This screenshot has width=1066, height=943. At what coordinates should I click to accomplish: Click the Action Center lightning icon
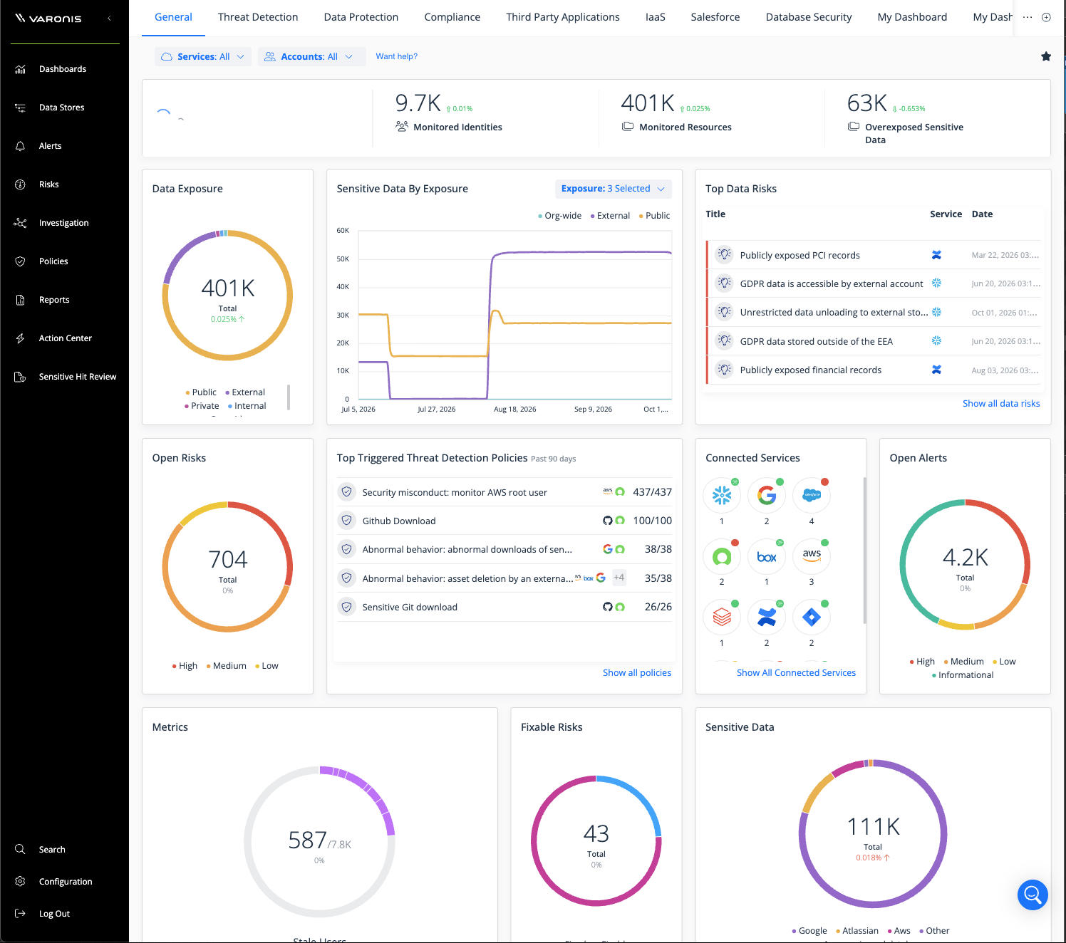click(x=20, y=338)
